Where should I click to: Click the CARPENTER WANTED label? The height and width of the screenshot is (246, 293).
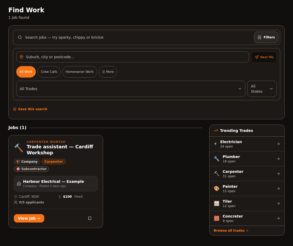pos(46,142)
